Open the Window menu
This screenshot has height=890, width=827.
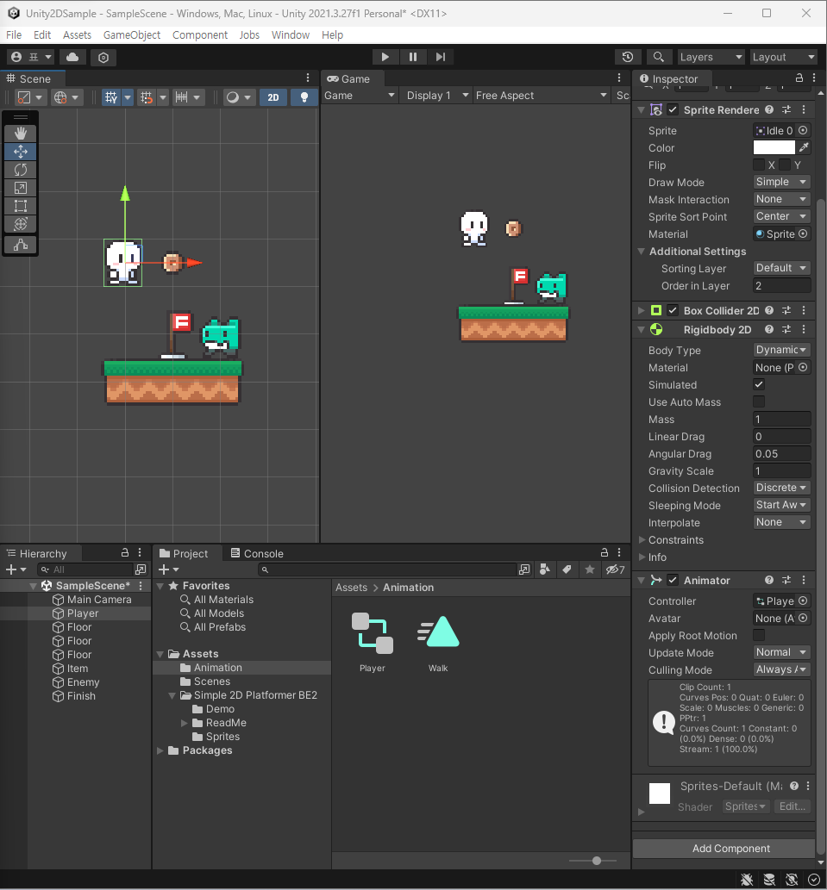point(291,34)
